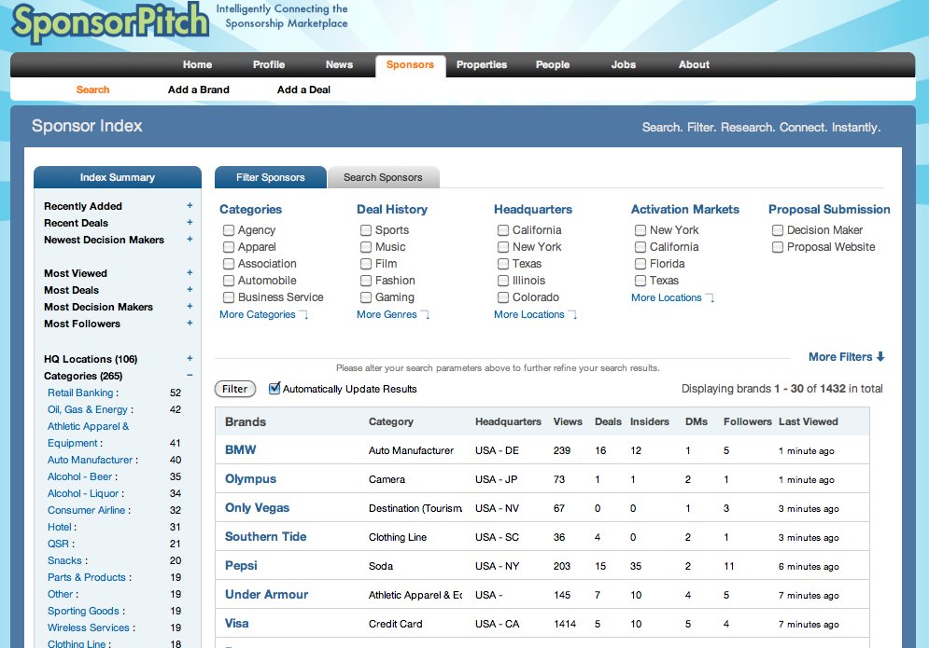Expand HQ Locations (106)
Image resolution: width=929 pixels, height=648 pixels.
190,359
